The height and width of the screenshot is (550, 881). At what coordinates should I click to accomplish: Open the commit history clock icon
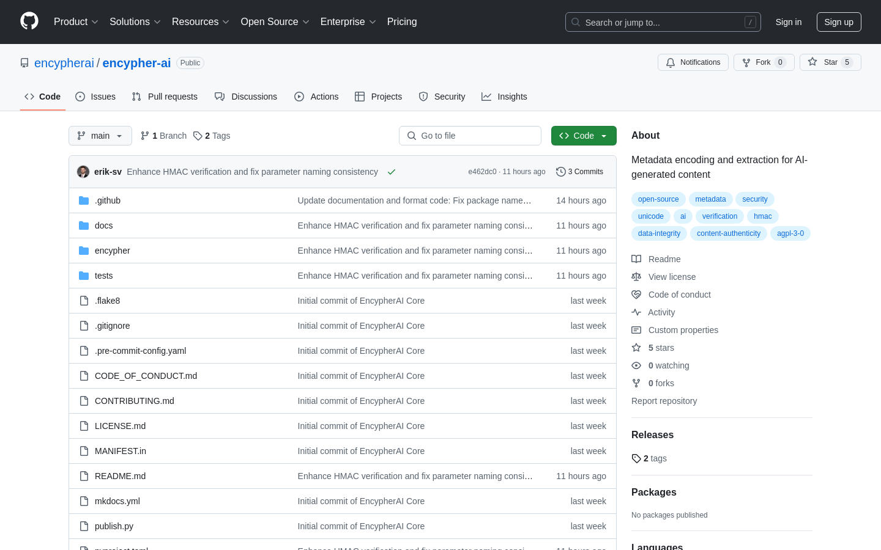560,172
